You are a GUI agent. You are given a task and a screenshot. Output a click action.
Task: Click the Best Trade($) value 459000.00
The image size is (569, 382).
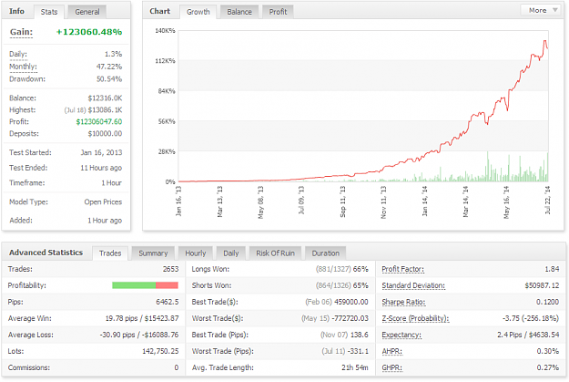[x=351, y=302]
